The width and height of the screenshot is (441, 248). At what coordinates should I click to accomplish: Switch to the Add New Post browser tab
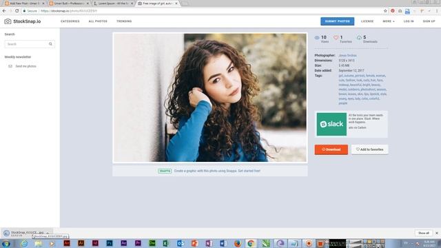point(25,3)
